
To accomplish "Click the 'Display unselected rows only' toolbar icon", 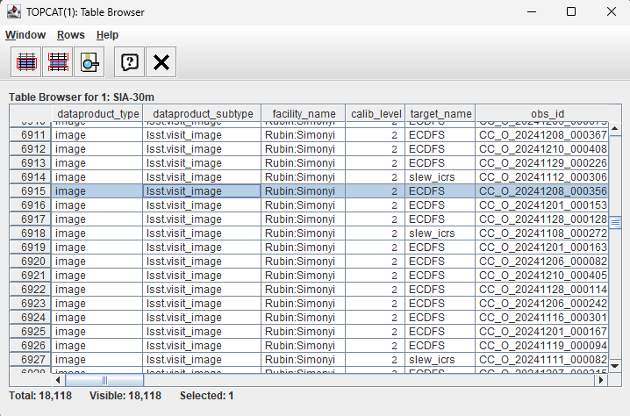I will [58, 62].
